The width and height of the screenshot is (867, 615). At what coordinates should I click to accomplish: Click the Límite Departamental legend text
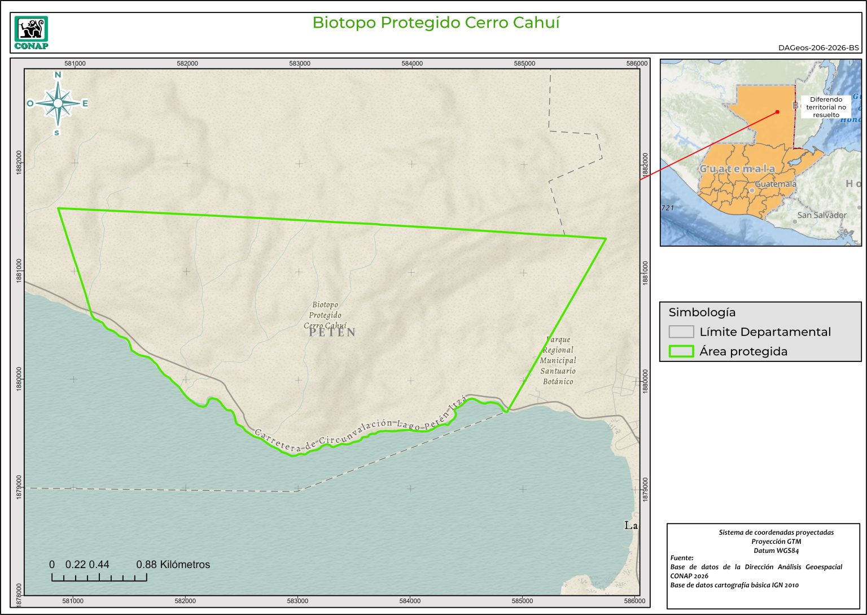(765, 332)
